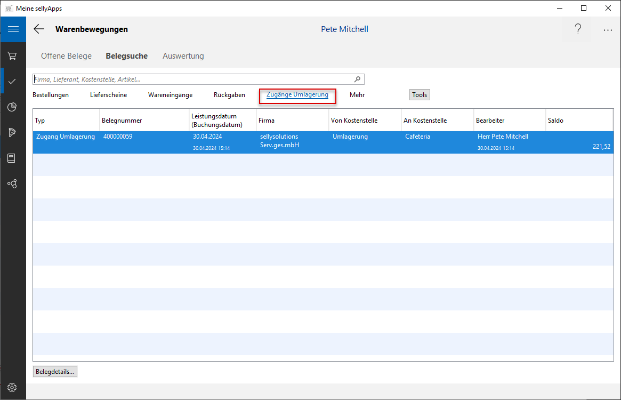Click the play-arrow sidebar icon
This screenshot has width=621, height=400.
click(x=12, y=132)
